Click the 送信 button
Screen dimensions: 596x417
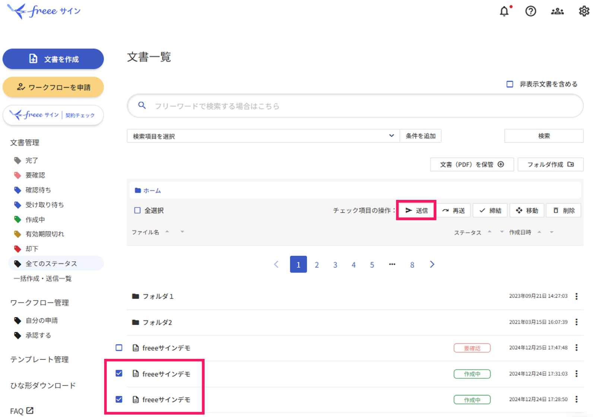[416, 210]
